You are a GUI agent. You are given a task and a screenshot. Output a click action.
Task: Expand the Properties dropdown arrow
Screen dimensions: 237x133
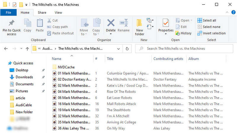tap(166, 34)
